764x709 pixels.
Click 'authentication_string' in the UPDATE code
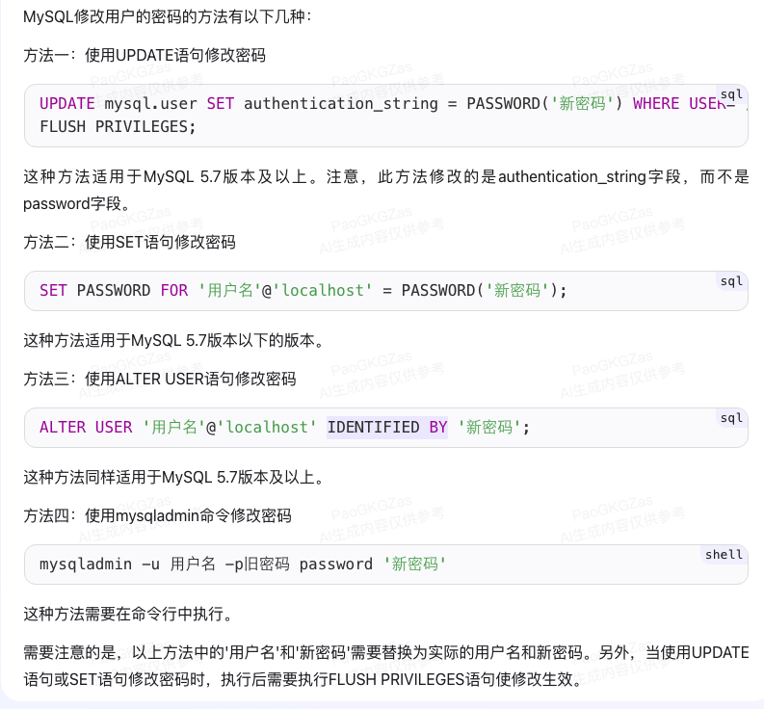click(341, 103)
